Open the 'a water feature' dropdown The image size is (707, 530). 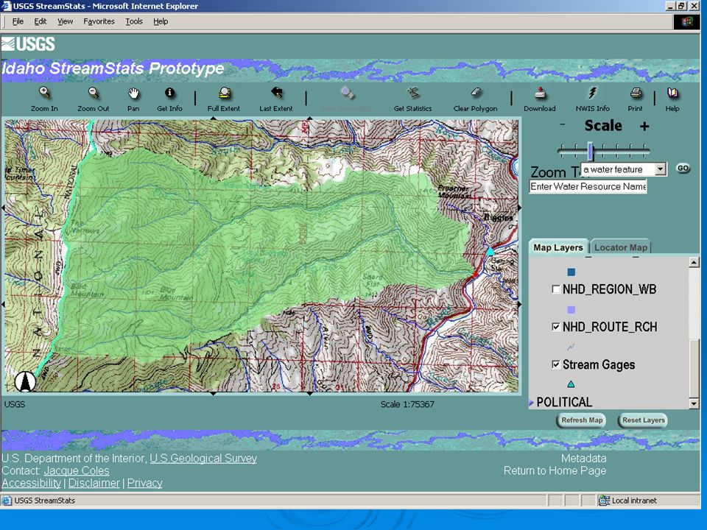pos(660,169)
